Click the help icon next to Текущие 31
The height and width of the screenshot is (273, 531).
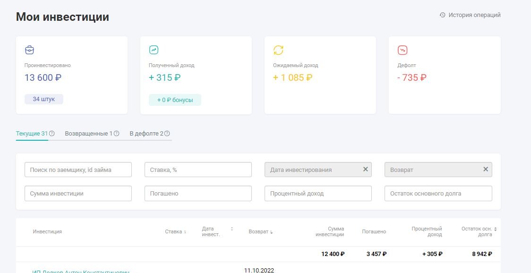pyautogui.click(x=52, y=134)
